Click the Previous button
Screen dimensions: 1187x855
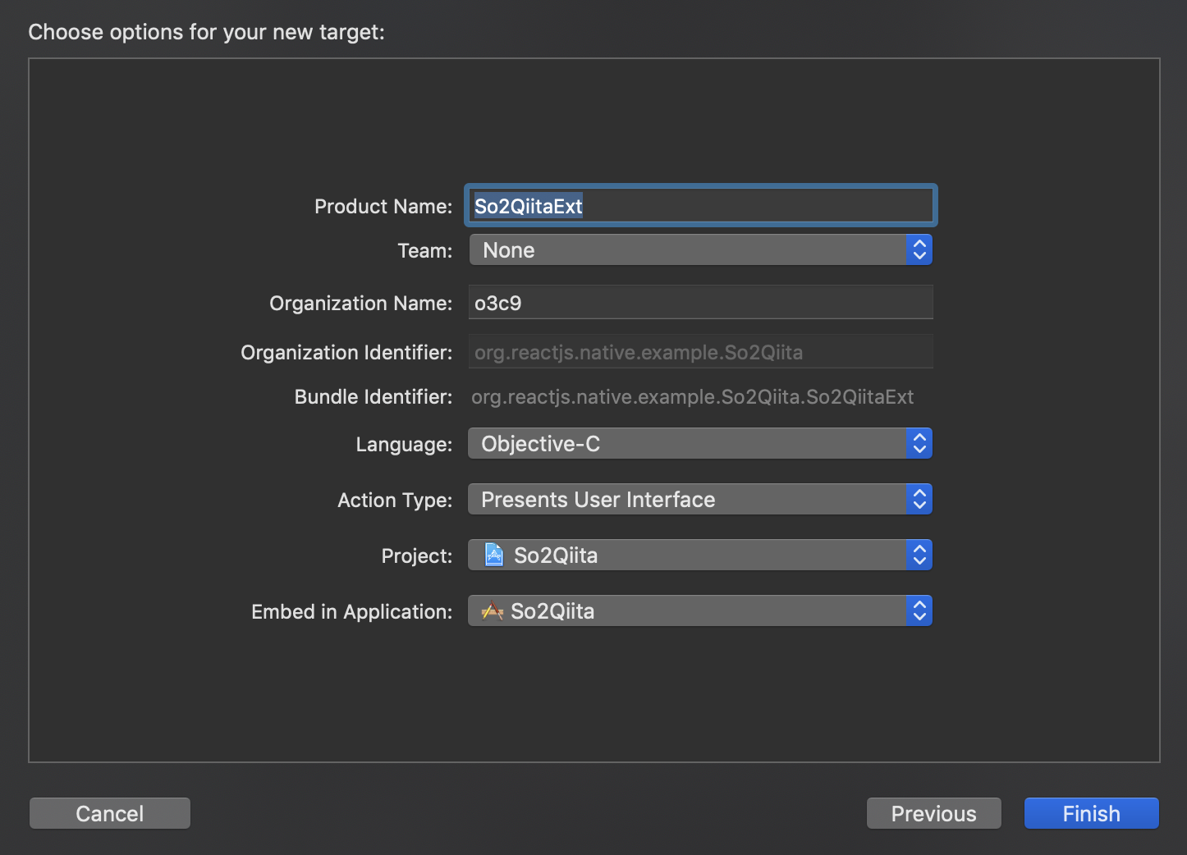(933, 813)
